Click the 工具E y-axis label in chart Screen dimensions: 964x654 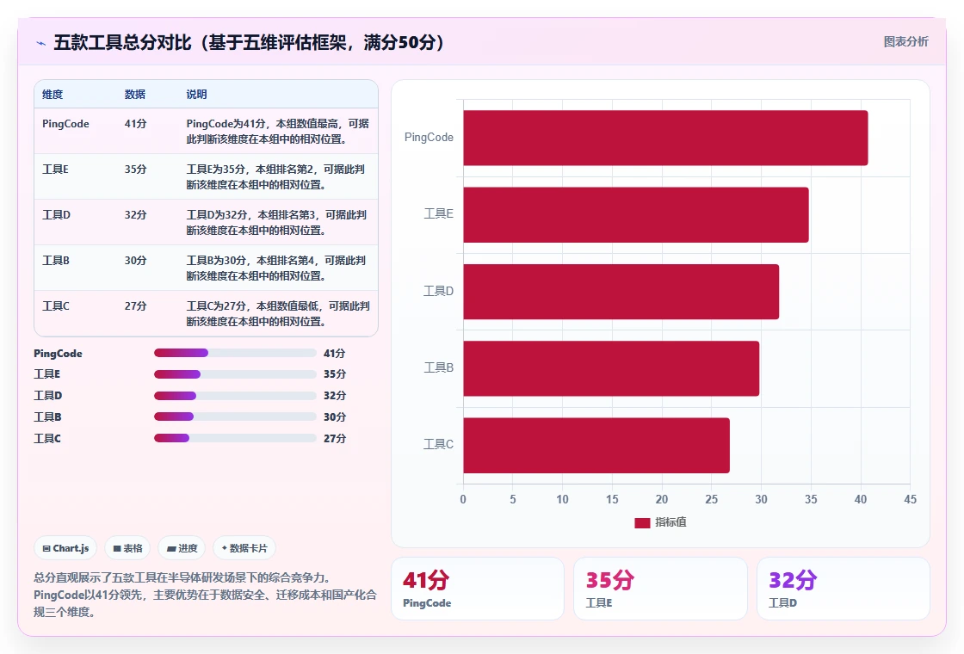[438, 214]
